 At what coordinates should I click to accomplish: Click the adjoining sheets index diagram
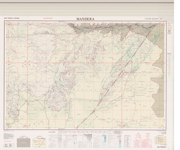[160, 140]
